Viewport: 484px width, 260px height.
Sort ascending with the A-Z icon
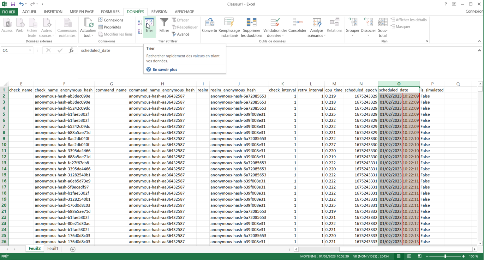coord(140,22)
